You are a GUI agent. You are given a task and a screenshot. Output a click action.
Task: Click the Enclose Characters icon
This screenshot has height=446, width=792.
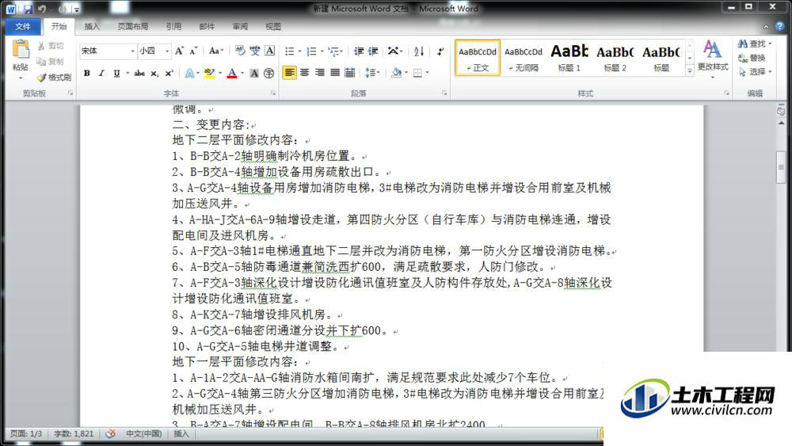point(268,73)
